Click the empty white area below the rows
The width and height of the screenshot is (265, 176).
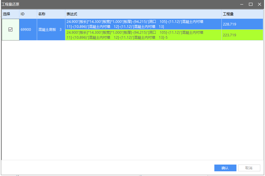tap(132, 100)
